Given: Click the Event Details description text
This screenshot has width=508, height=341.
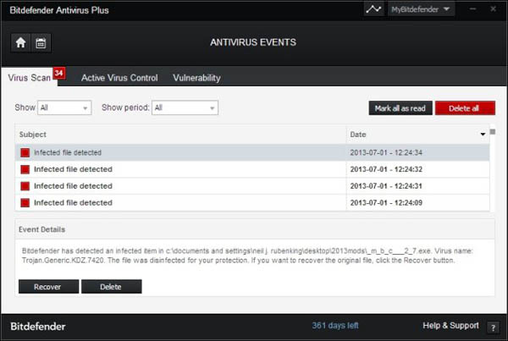Looking at the screenshot, I should pos(247,256).
